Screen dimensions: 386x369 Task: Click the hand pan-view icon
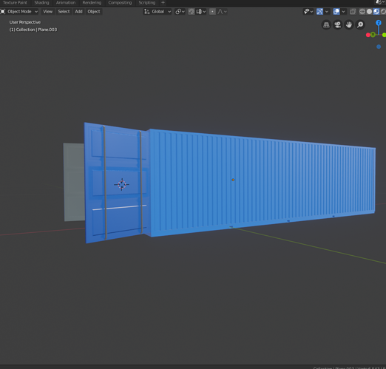[x=349, y=25]
